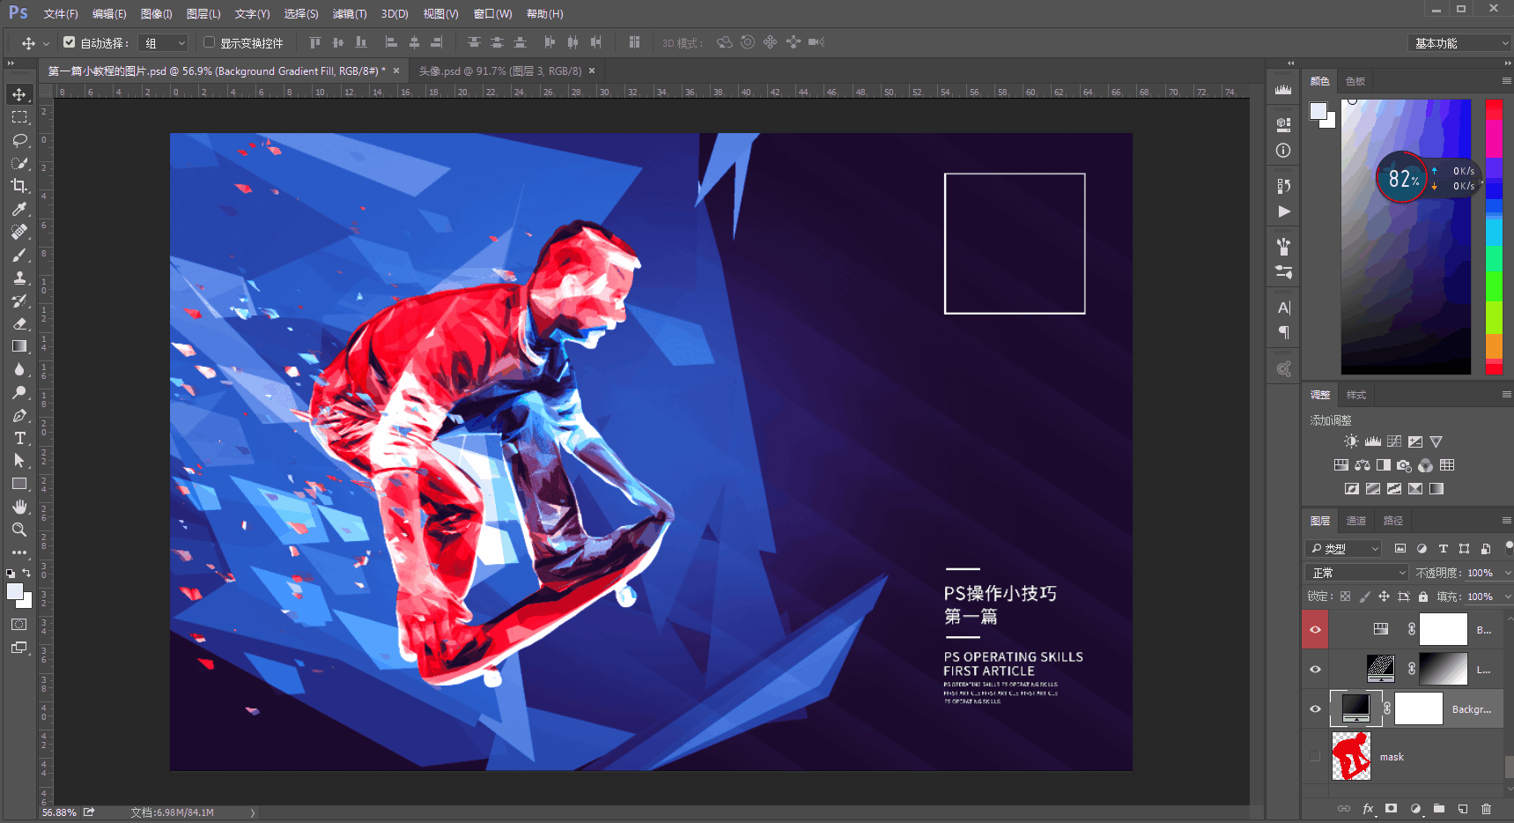
Task: Pick the Eyedropper tool
Action: 19,209
